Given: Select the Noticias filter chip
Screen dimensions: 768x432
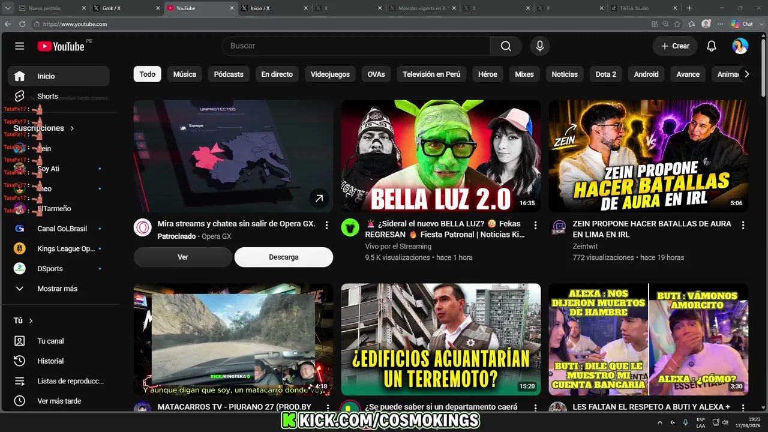Looking at the screenshot, I should (565, 74).
